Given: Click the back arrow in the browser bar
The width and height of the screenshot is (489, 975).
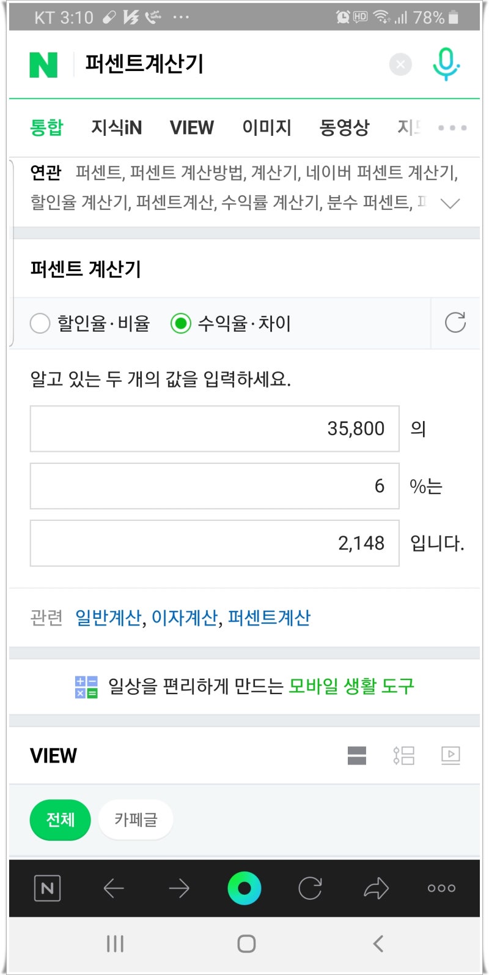Looking at the screenshot, I should 113,889.
